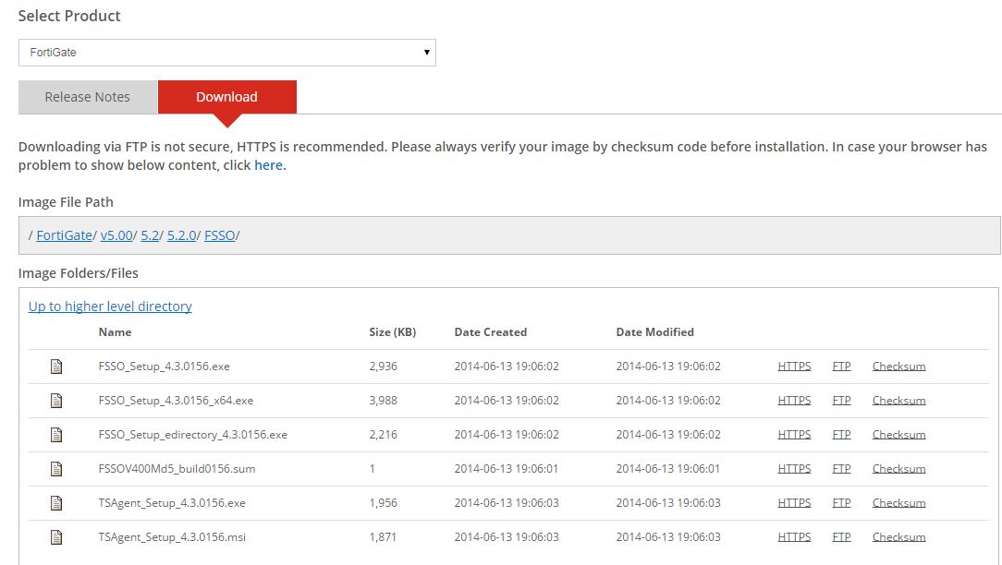Download FSSO_Setup_4.3.0156_x64.exe via FTP
This screenshot has height=565, width=1002.
tap(841, 401)
